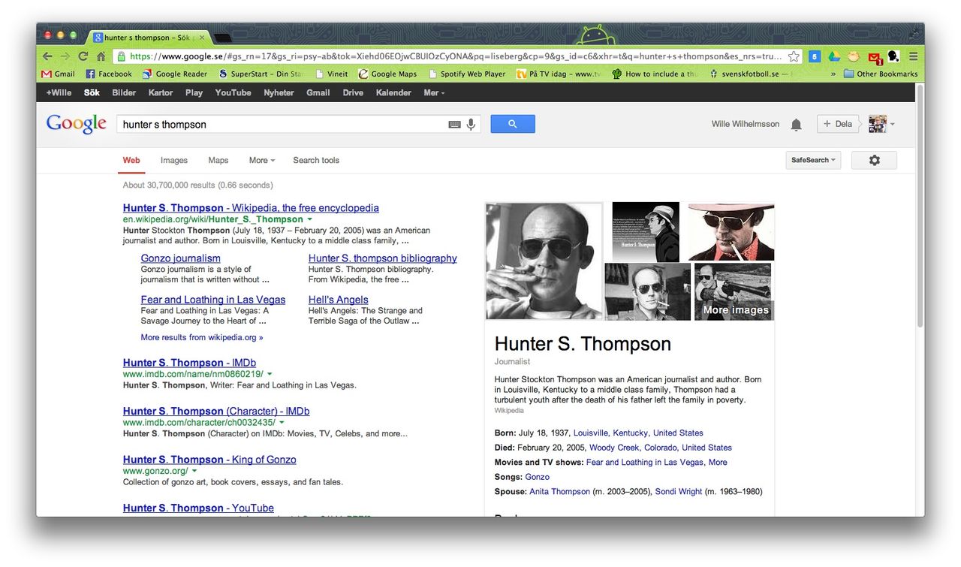The height and width of the screenshot is (567, 961).
Task: Open Kartor in the black Google bar
Action: [x=161, y=92]
